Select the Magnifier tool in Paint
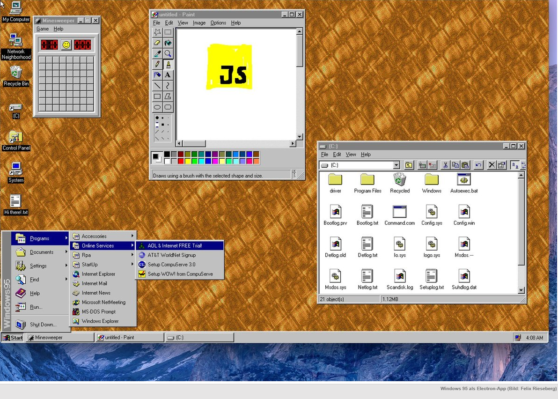Viewport: 558px width, 399px height. [x=168, y=54]
